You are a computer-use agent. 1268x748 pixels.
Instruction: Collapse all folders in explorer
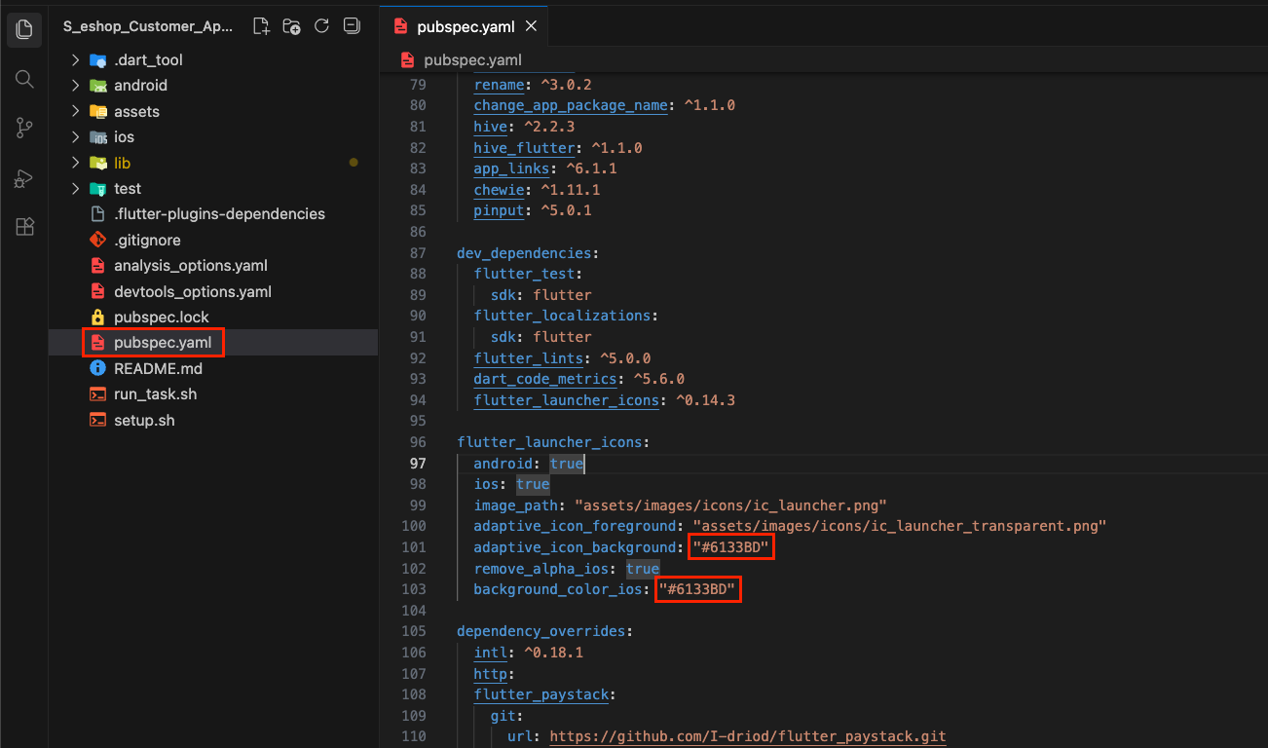(353, 26)
